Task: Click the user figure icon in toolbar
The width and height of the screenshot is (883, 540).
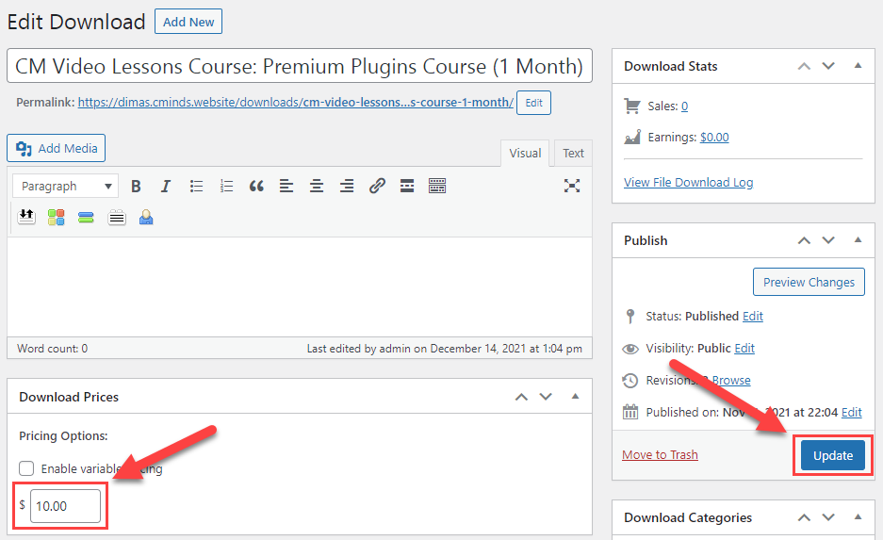Action: point(146,217)
